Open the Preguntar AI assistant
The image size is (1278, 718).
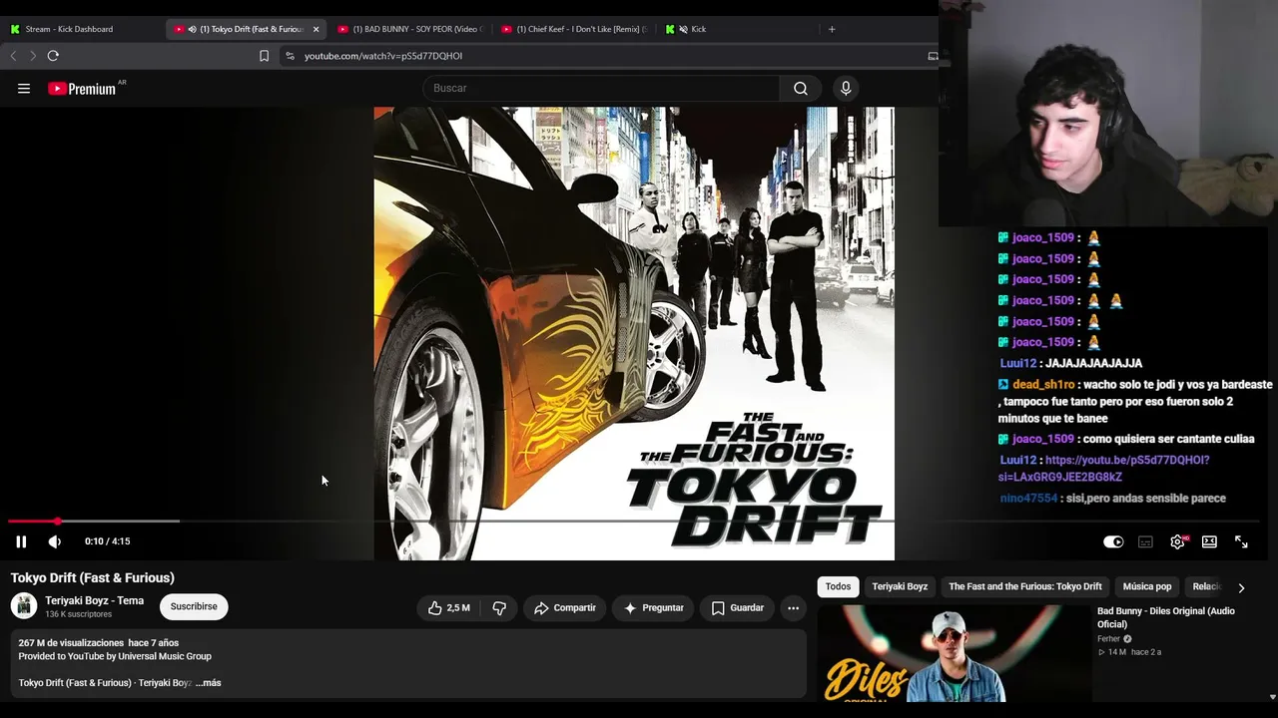point(654,608)
